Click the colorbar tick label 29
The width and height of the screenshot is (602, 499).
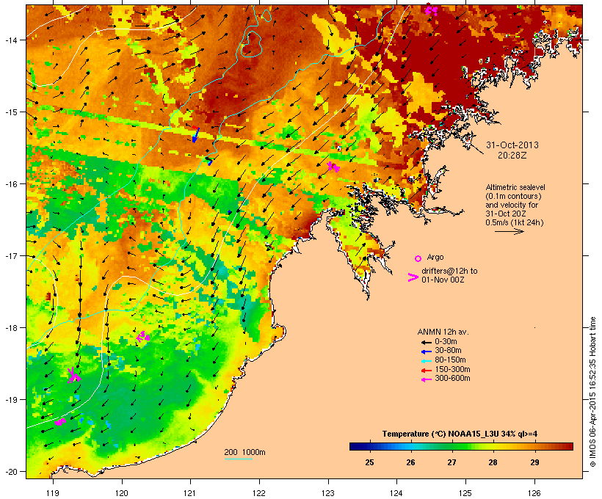[x=534, y=462]
